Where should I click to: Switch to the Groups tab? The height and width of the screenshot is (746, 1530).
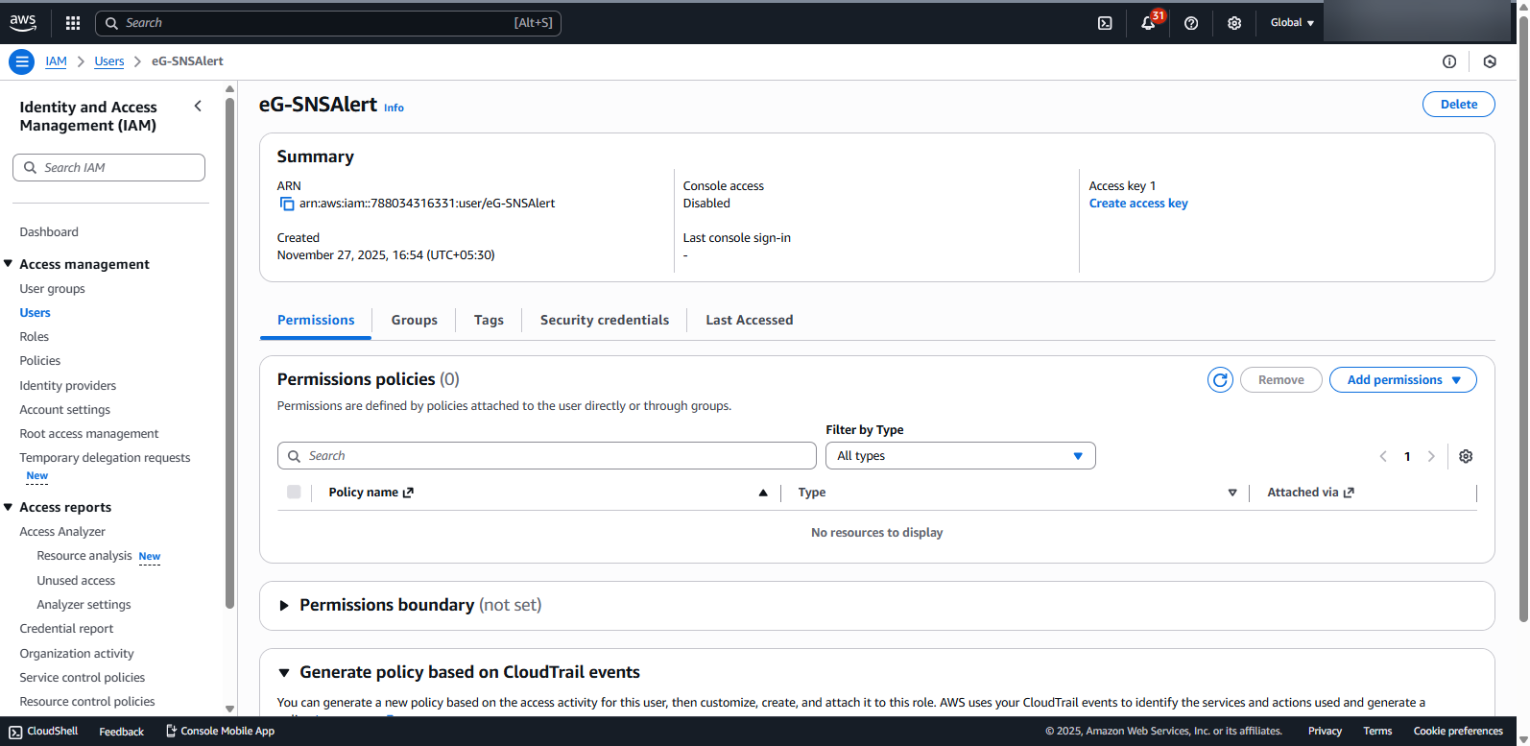[x=414, y=321]
